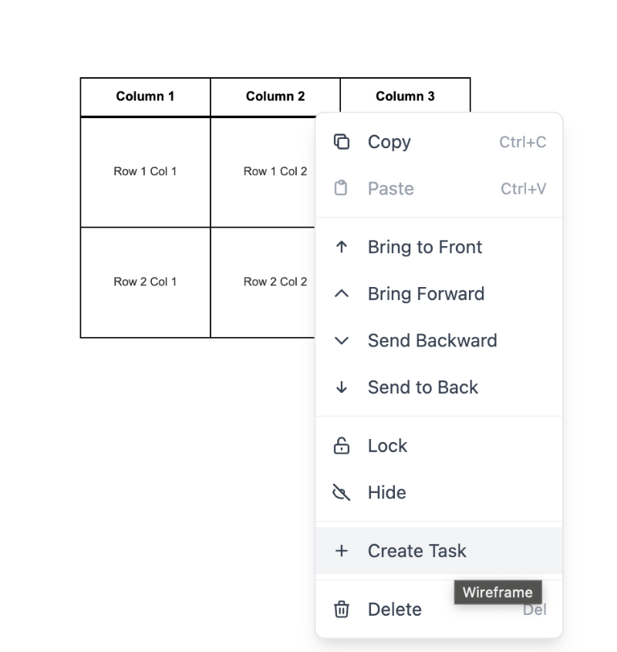
Task: Click the plus icon beside Create Task
Action: click(x=341, y=551)
